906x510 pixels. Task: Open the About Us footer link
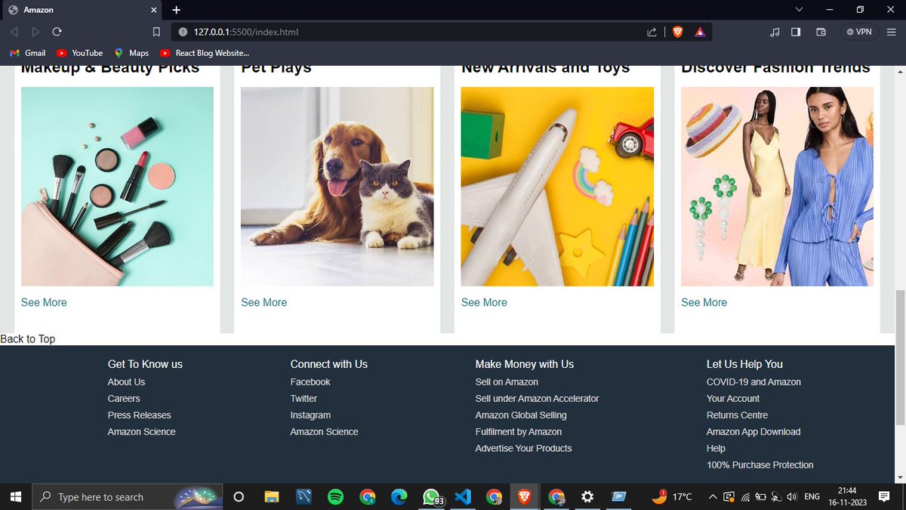[126, 382]
